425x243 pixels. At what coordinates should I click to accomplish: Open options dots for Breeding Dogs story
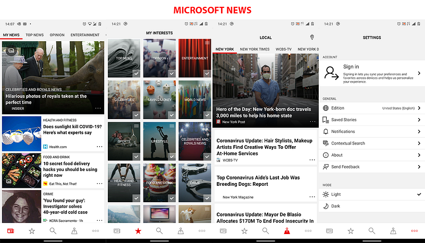(312, 197)
